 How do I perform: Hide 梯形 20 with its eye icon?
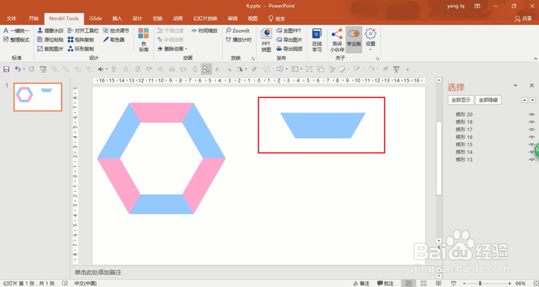(532, 115)
